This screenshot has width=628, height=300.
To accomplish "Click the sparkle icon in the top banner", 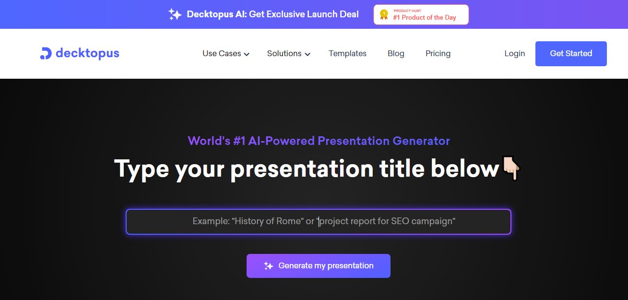I will pyautogui.click(x=175, y=14).
